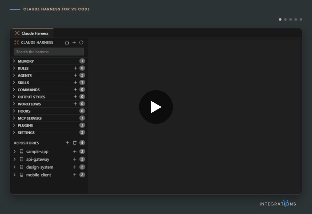Viewport: 312px width, 214px height.
Task: Add a new skill with the Skills plus icon
Action: (75, 82)
